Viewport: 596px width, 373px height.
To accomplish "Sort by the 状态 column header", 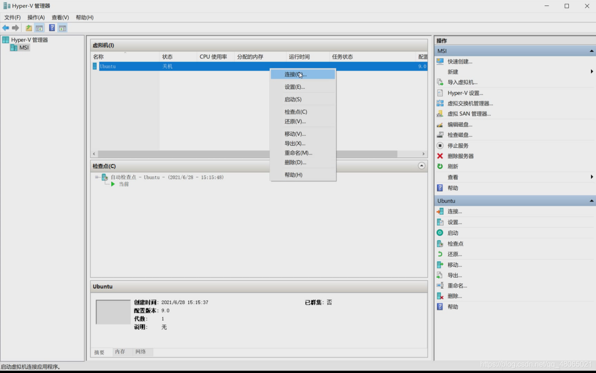I will click(x=178, y=57).
